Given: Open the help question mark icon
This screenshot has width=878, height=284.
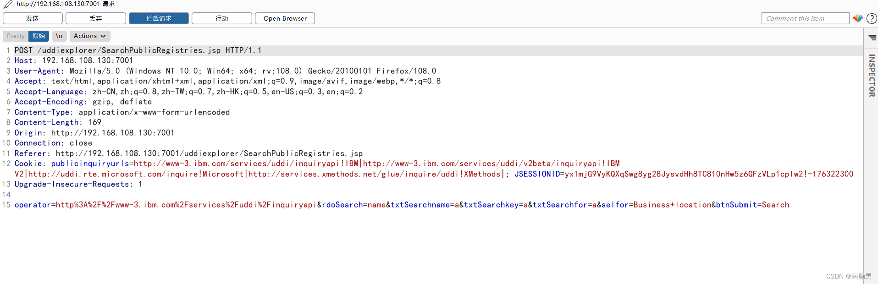Looking at the screenshot, I should (x=872, y=18).
